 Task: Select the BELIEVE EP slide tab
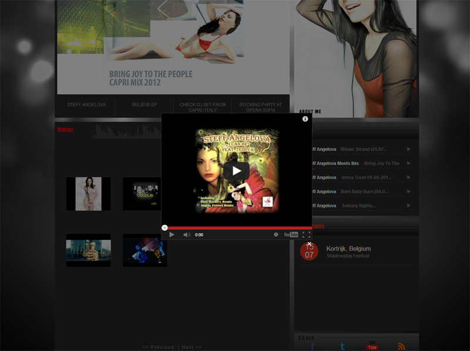coord(144,104)
